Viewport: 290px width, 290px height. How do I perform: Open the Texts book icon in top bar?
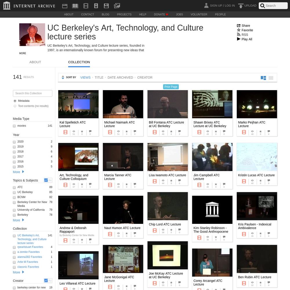pyautogui.click(x=75, y=6)
